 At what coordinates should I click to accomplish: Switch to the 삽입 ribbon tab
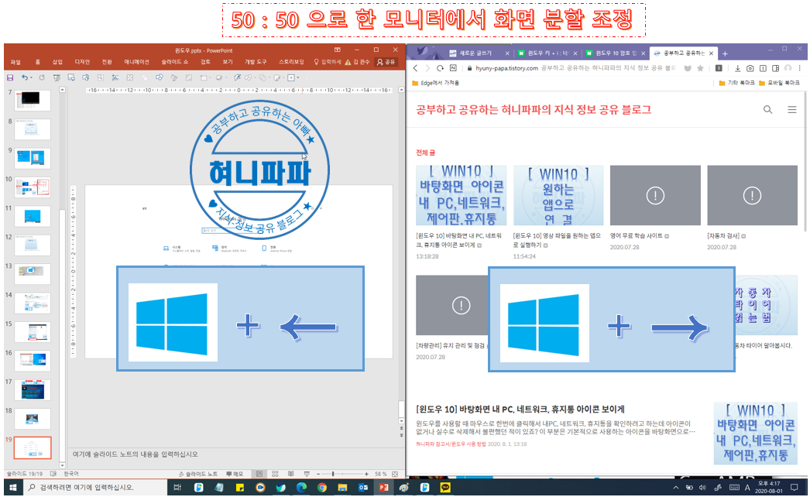pyautogui.click(x=57, y=62)
